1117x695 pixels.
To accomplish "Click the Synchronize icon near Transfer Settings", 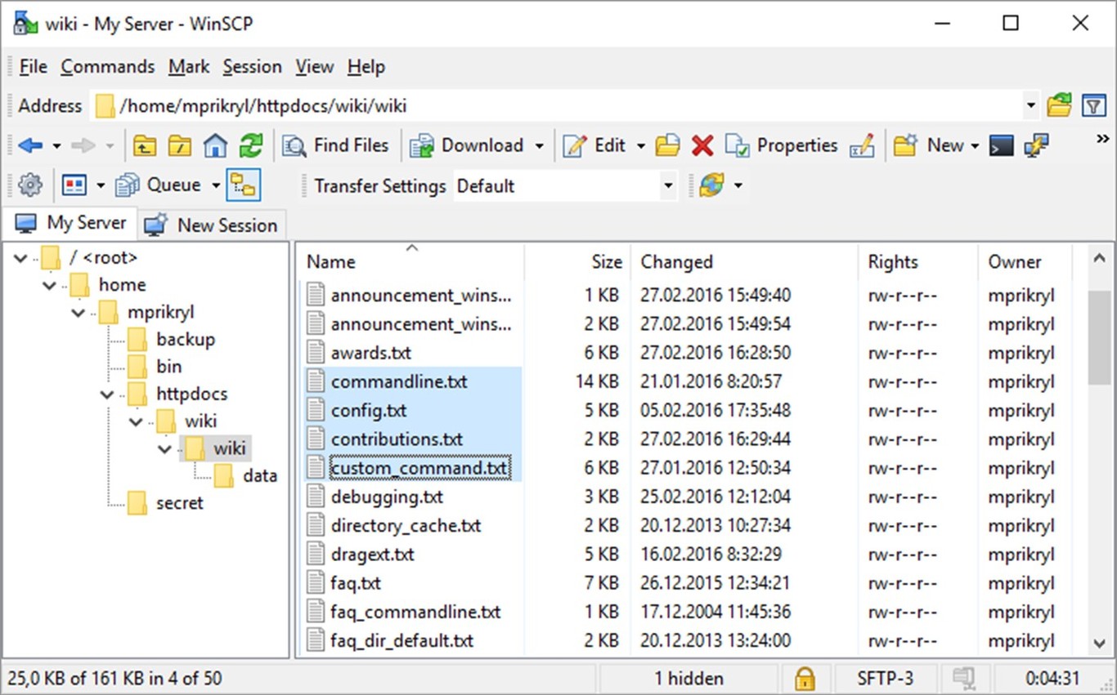I will pyautogui.click(x=711, y=185).
